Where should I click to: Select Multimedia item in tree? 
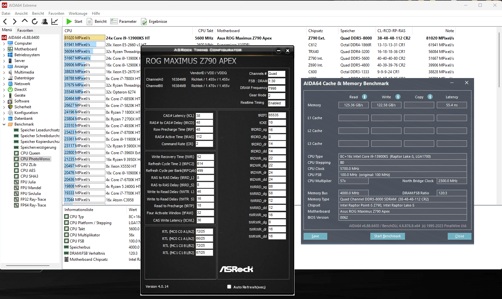(21, 72)
